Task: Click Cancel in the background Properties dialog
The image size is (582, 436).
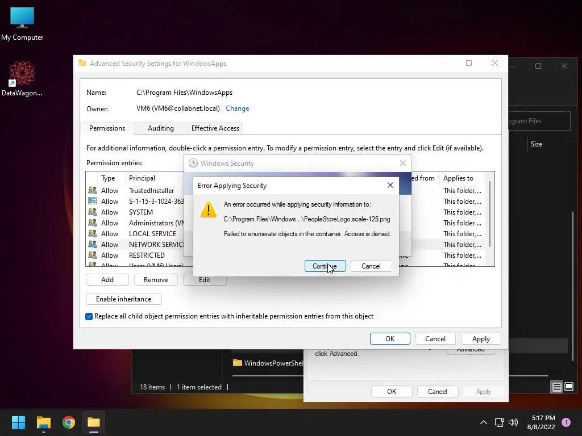Action: coord(437,392)
